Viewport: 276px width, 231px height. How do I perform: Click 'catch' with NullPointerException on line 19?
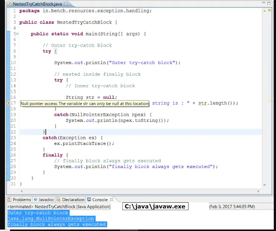tap(61, 114)
